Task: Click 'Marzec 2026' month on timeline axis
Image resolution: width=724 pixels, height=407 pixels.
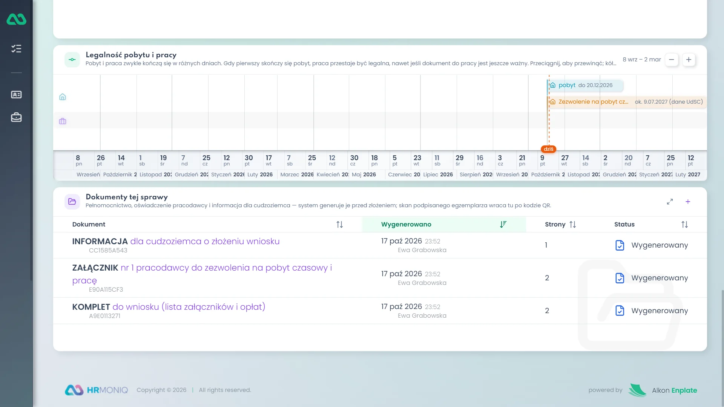Action: click(x=297, y=174)
